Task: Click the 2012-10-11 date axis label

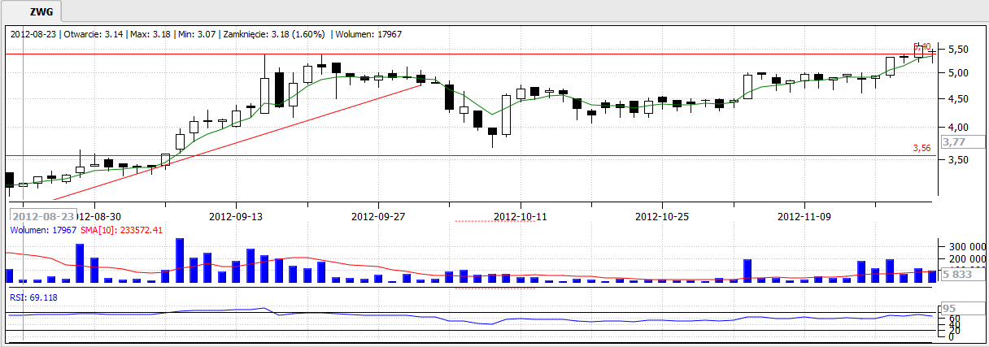Action: click(x=521, y=217)
